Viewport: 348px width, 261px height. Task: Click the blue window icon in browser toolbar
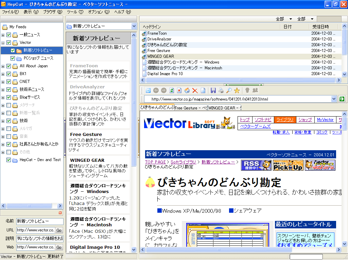(x=148, y=90)
